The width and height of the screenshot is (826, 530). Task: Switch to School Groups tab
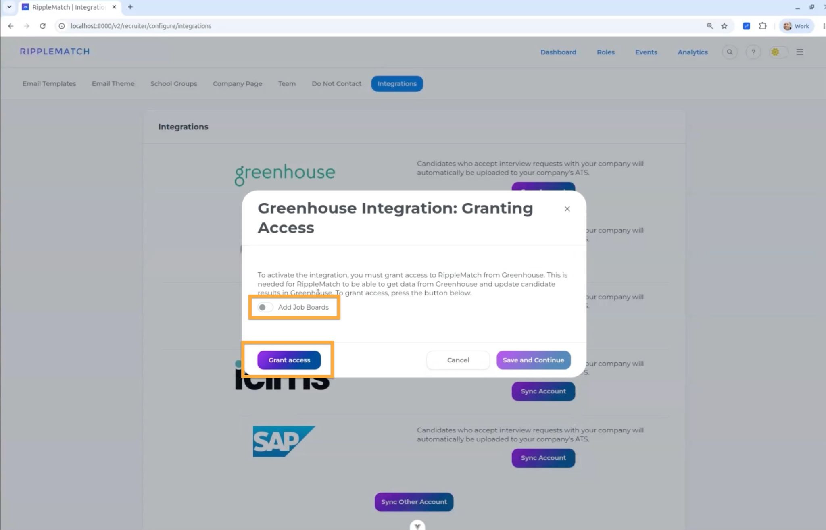(173, 84)
